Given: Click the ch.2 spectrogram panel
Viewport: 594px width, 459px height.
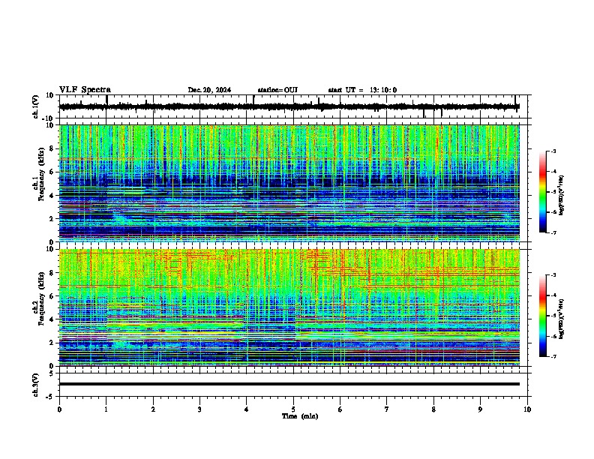Looking at the screenshot, I should 289,307.
